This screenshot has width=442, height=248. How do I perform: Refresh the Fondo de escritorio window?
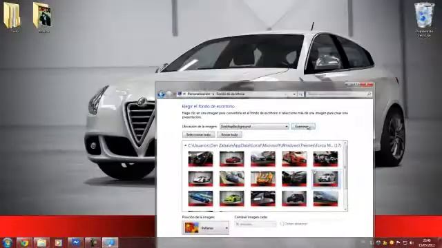tap(300, 94)
